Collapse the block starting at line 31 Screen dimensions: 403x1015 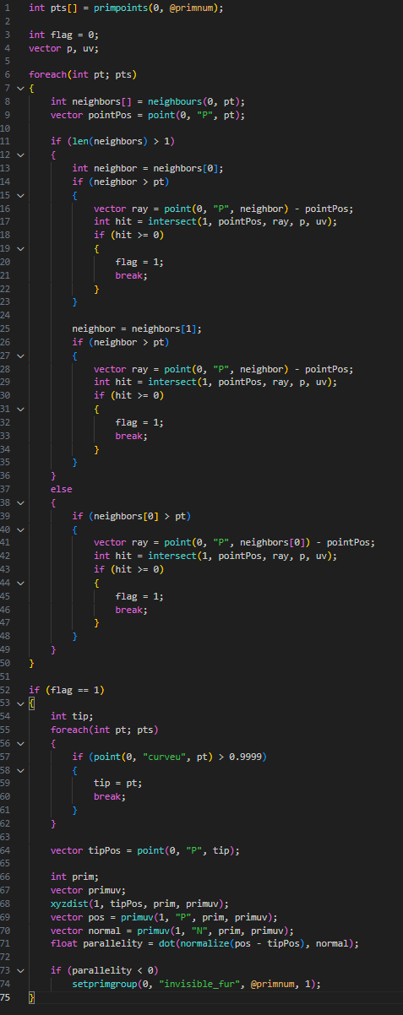(x=19, y=410)
